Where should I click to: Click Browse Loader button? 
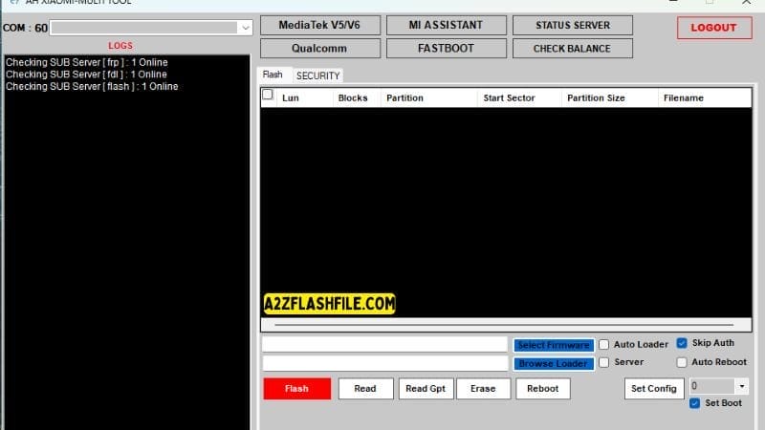[x=554, y=364]
